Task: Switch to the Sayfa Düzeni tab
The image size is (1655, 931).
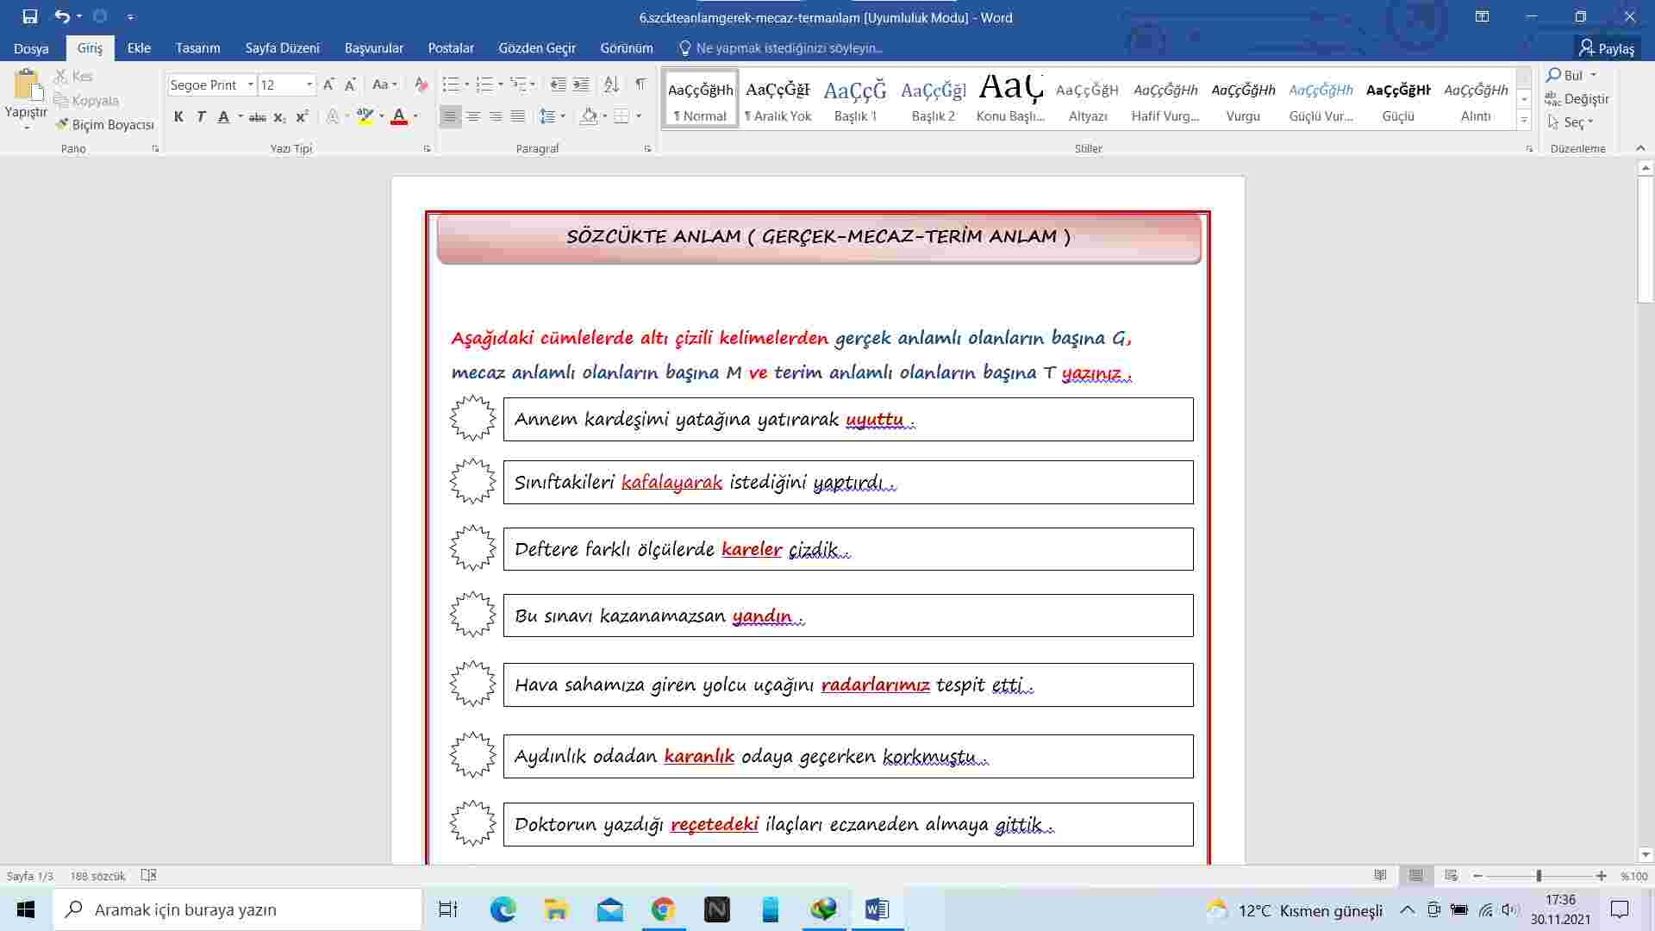Action: click(282, 48)
